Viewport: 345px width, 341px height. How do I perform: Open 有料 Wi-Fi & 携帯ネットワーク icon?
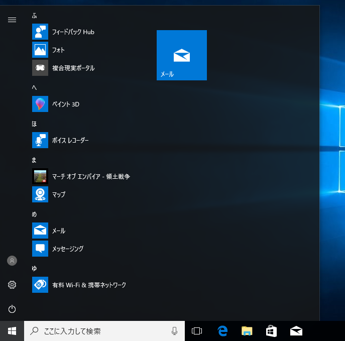(40, 285)
